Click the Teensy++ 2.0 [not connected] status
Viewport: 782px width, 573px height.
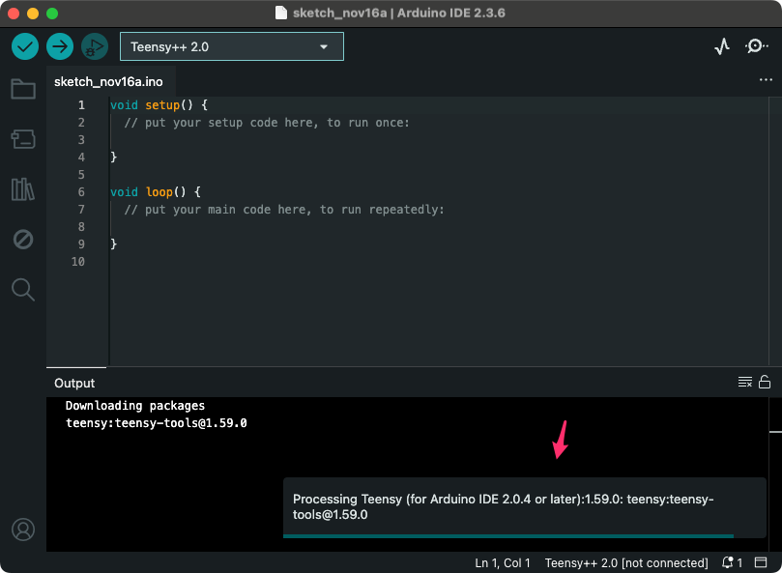626,562
